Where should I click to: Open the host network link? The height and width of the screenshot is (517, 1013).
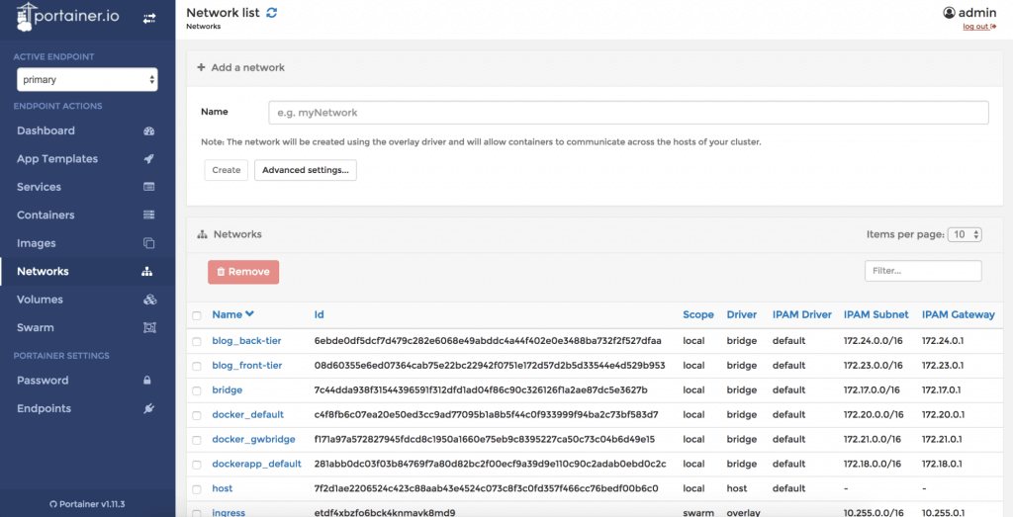coord(223,488)
